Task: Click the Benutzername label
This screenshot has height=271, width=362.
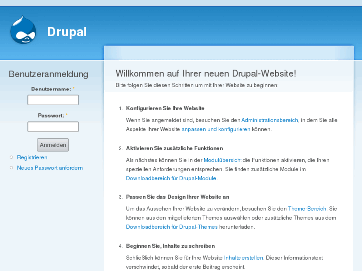Action: [x=51, y=89]
